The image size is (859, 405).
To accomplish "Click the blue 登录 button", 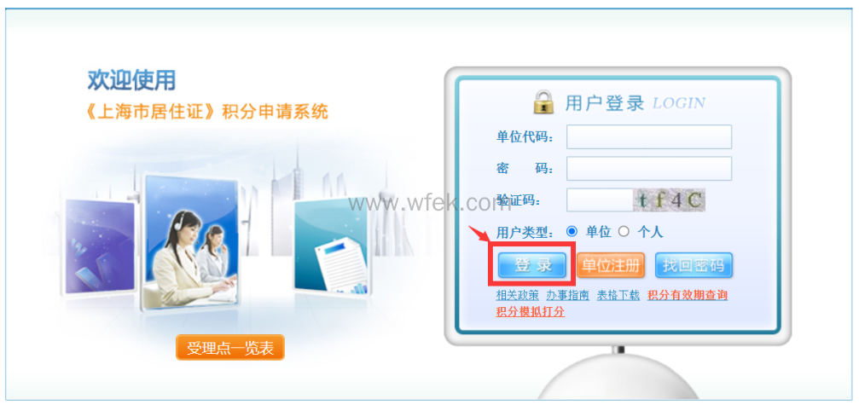I will click(532, 265).
